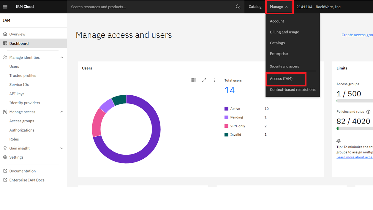Select Account in Manage menu
The width and height of the screenshot is (373, 210).
(277, 21)
